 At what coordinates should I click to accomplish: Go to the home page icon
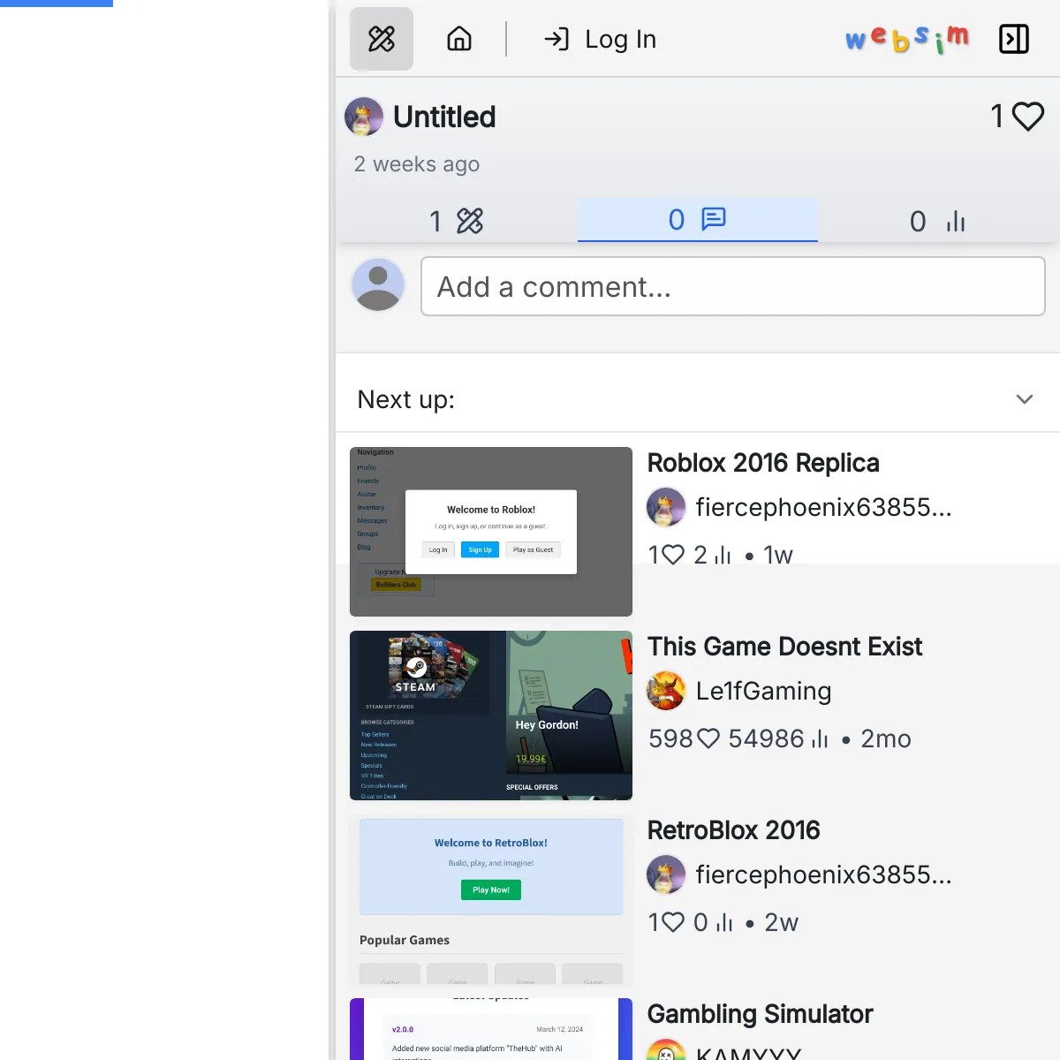tap(459, 39)
